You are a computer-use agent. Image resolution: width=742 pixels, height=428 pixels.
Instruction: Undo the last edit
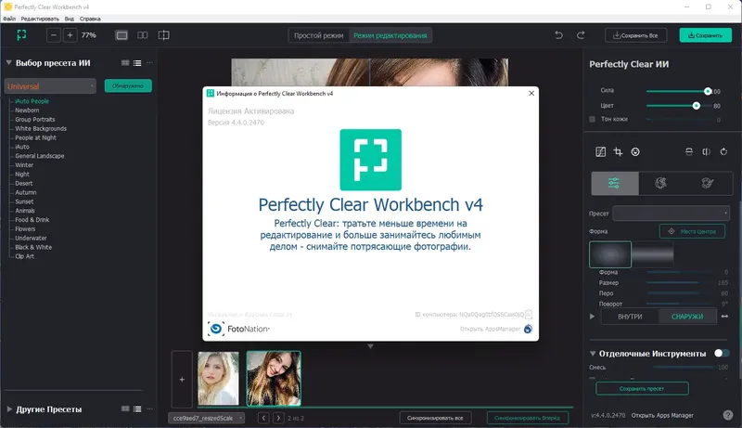pyautogui.click(x=559, y=35)
